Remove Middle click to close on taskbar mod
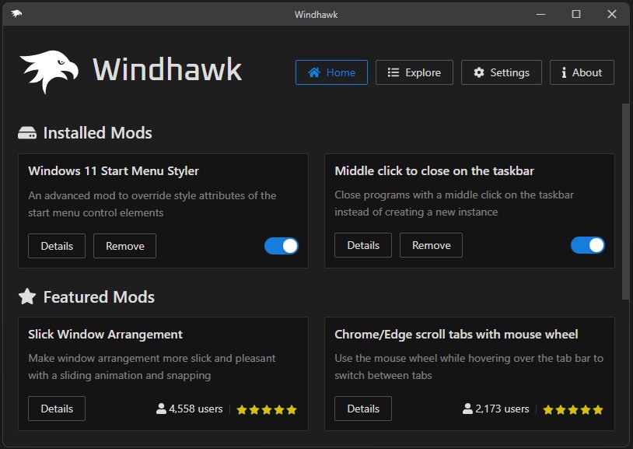 click(x=431, y=245)
